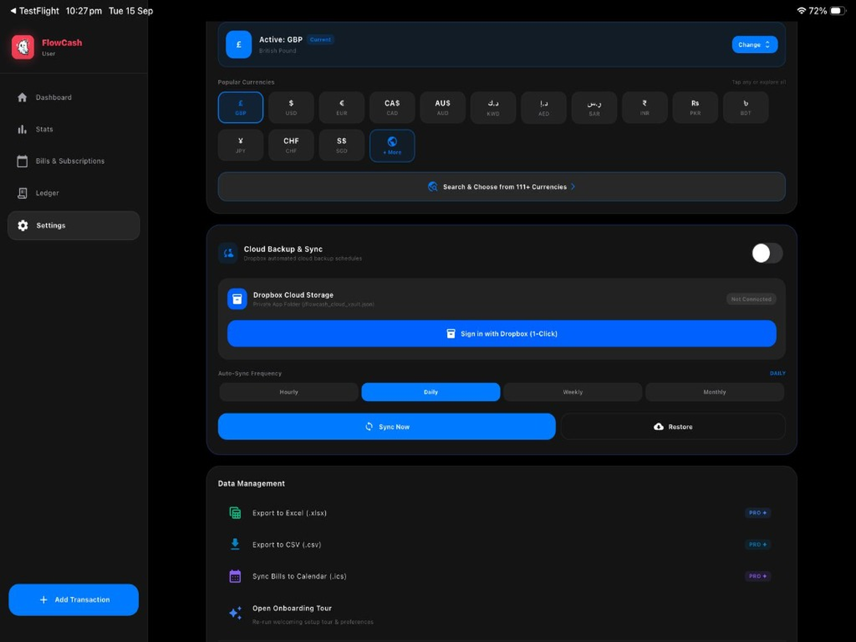Go to Bills & Subscriptions page
Viewport: 856px width, 642px height.
click(74, 161)
